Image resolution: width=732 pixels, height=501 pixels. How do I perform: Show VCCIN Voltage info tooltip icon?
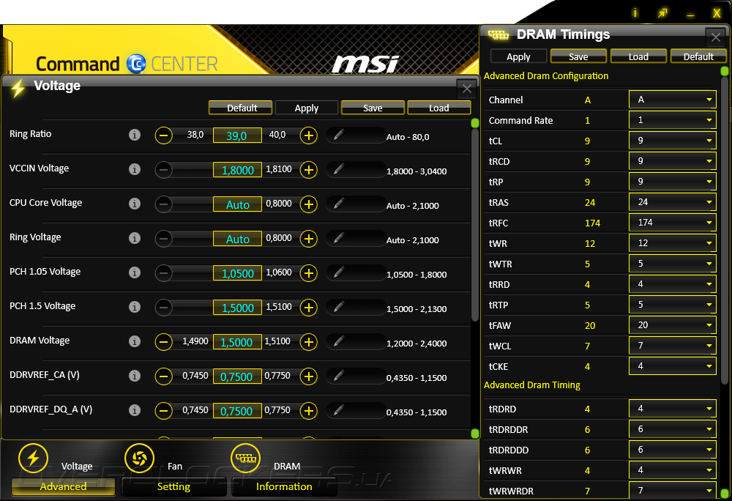pos(135,169)
